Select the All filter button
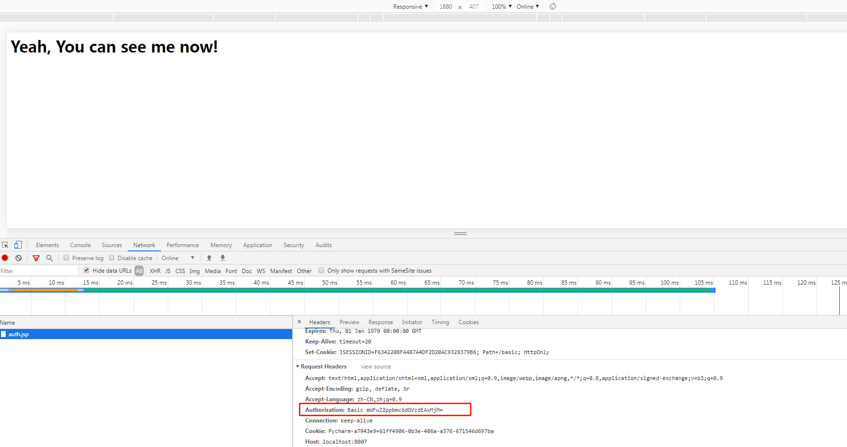Viewport: 847px width, 447px height. tap(139, 271)
